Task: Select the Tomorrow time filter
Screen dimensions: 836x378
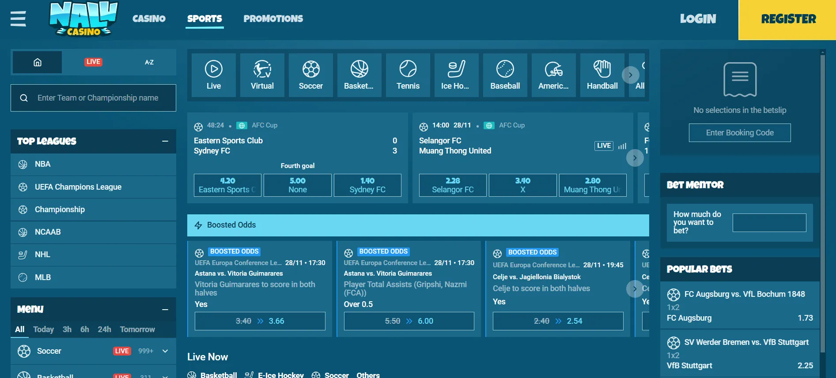Action: click(137, 329)
